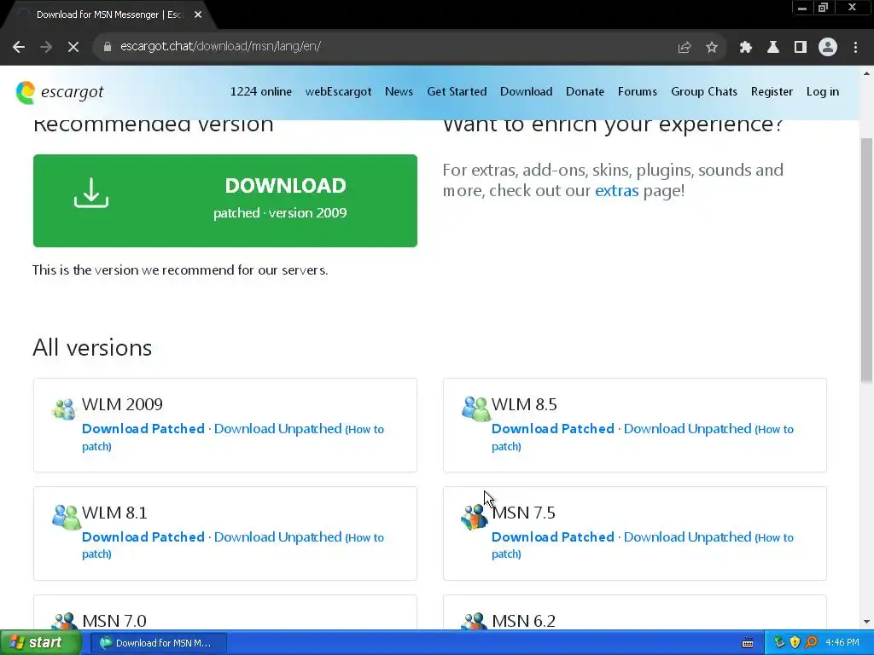The width and height of the screenshot is (874, 655).
Task: Bookmark this page with star
Action: pos(712,47)
